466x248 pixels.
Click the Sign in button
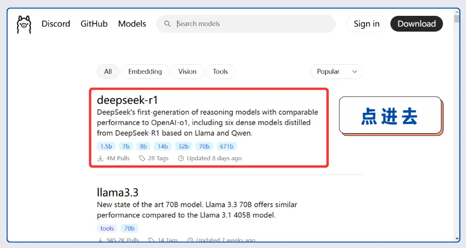(x=367, y=24)
